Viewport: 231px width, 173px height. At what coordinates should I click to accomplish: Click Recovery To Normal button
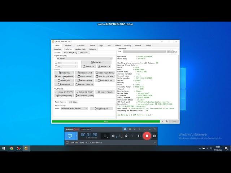coord(84,84)
